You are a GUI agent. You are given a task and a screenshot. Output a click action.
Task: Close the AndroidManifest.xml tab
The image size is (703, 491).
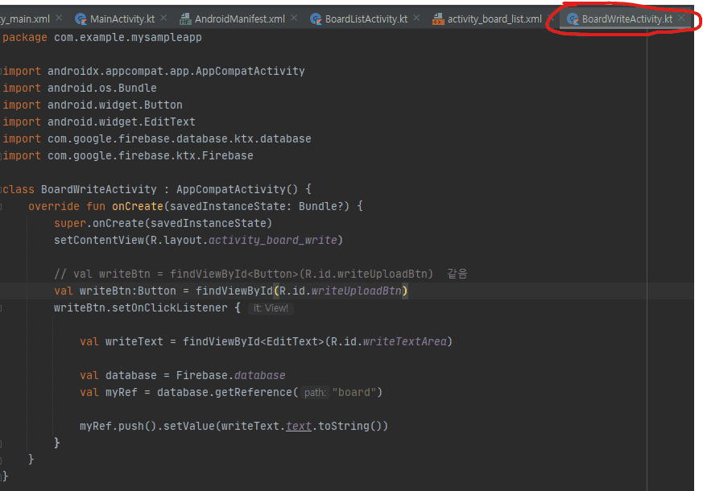pos(294,18)
